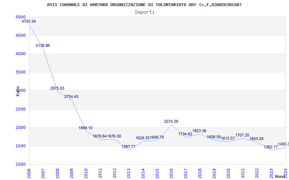Click the 2007 year tick
Image resolution: width=289 pixels, height=180 pixels.
[x=43, y=173]
